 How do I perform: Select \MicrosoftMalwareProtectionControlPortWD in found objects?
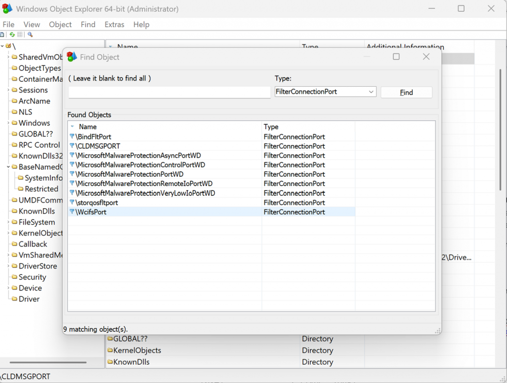click(x=140, y=165)
